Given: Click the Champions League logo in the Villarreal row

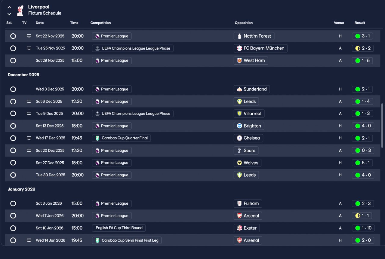Looking at the screenshot, I should point(97,114).
